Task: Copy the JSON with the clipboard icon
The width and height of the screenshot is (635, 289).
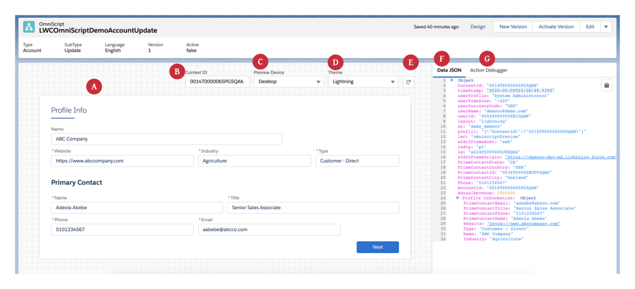Action: [607, 85]
